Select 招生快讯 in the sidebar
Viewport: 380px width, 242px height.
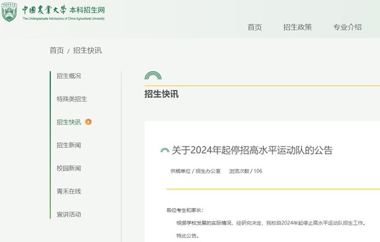69,122
